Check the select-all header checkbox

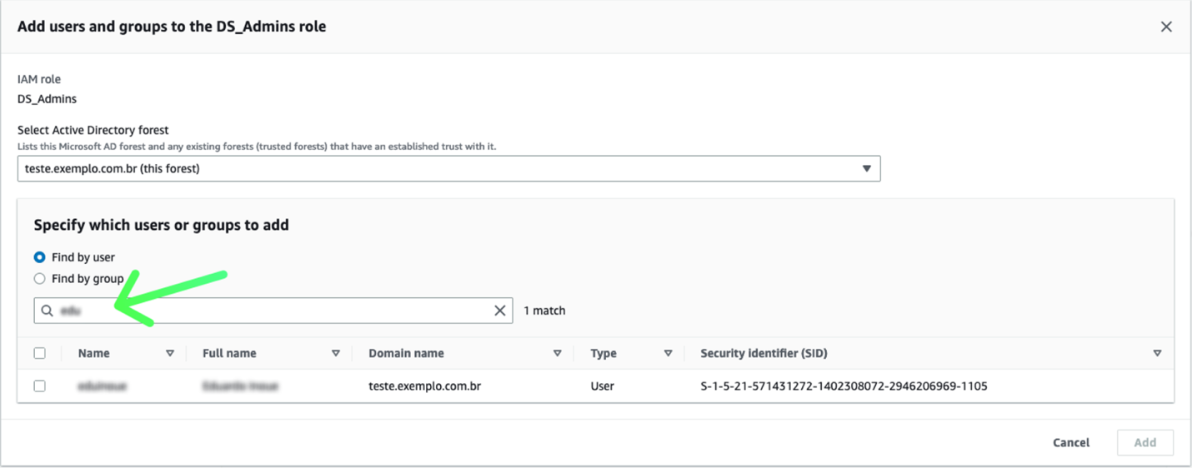click(x=39, y=353)
